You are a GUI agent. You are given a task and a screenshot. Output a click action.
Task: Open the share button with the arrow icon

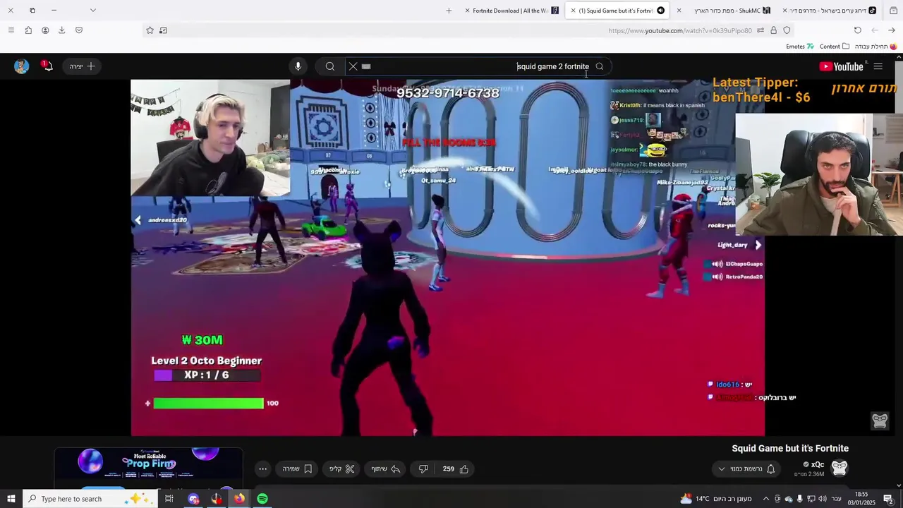(386, 468)
